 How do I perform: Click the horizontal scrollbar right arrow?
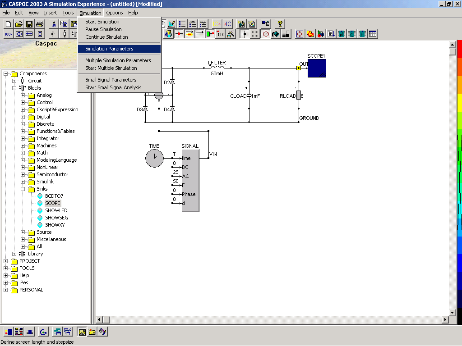[x=445, y=319]
